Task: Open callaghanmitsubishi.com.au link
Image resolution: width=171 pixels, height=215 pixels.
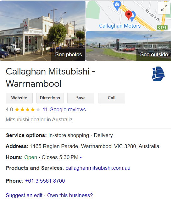Action: (x=98, y=168)
